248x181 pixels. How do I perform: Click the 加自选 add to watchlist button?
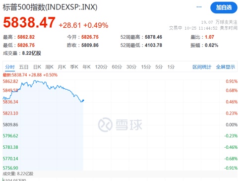224,7
